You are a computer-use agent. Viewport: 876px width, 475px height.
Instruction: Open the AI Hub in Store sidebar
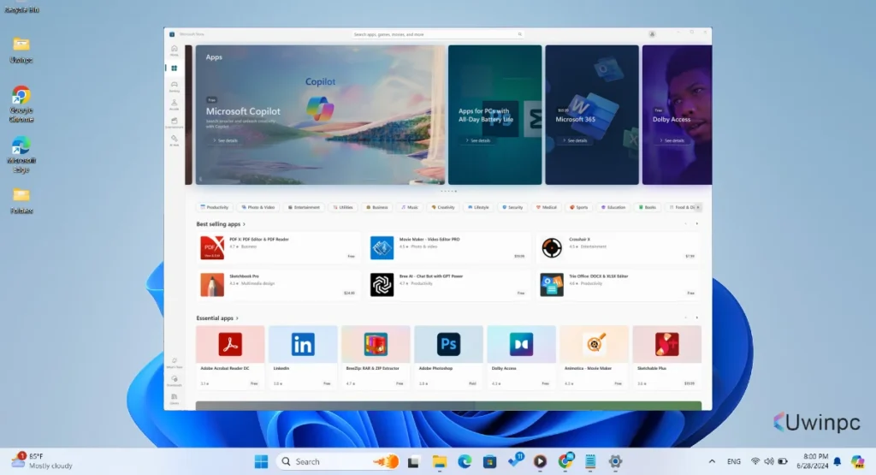175,140
